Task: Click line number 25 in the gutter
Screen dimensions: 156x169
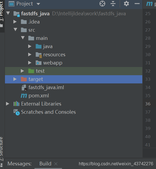Action: (x=148, y=14)
